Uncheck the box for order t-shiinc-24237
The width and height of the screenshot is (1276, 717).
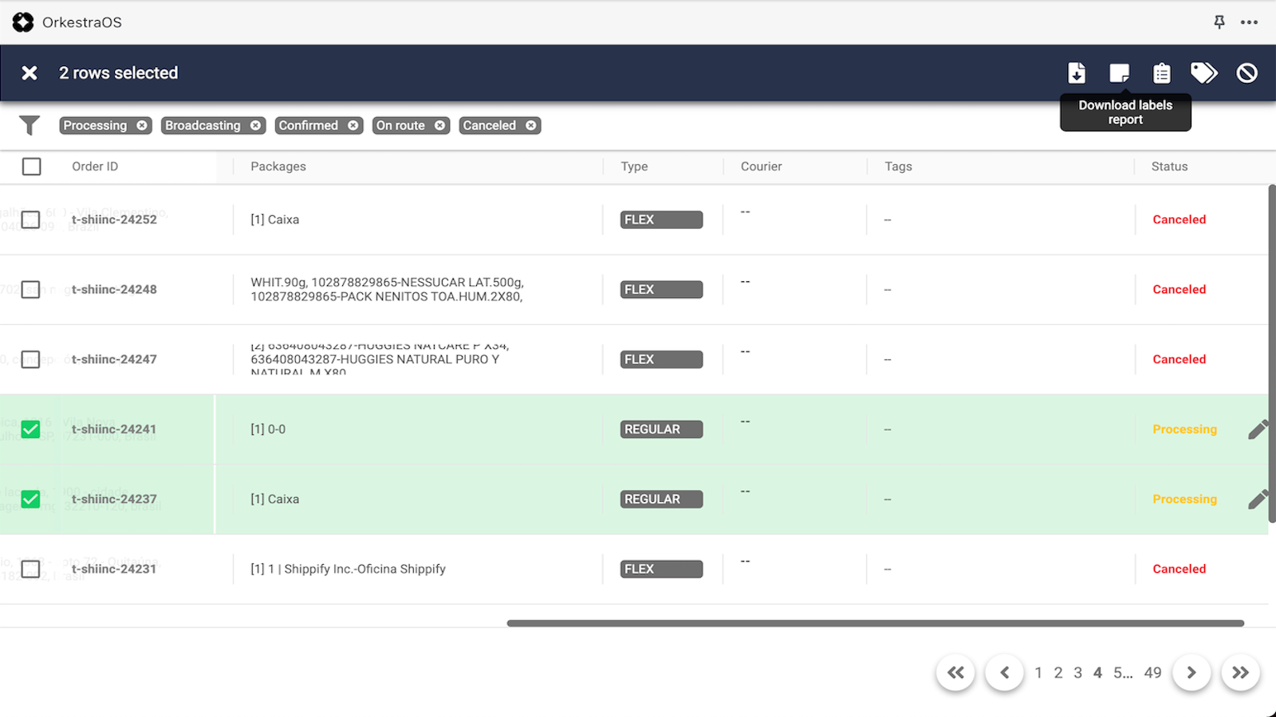pos(30,500)
